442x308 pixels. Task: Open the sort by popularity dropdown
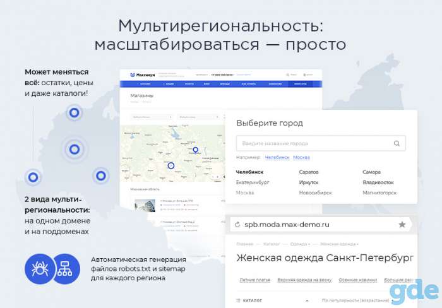pyautogui.click(x=358, y=300)
